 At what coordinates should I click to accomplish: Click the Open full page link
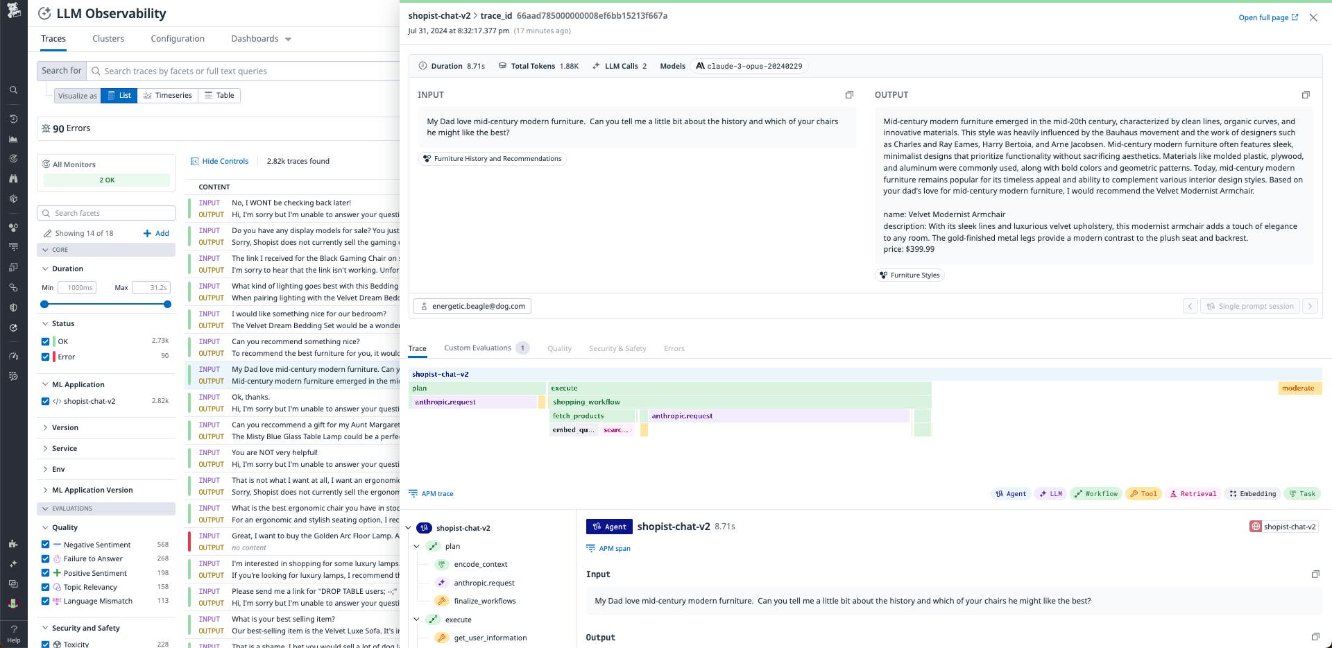click(1267, 17)
